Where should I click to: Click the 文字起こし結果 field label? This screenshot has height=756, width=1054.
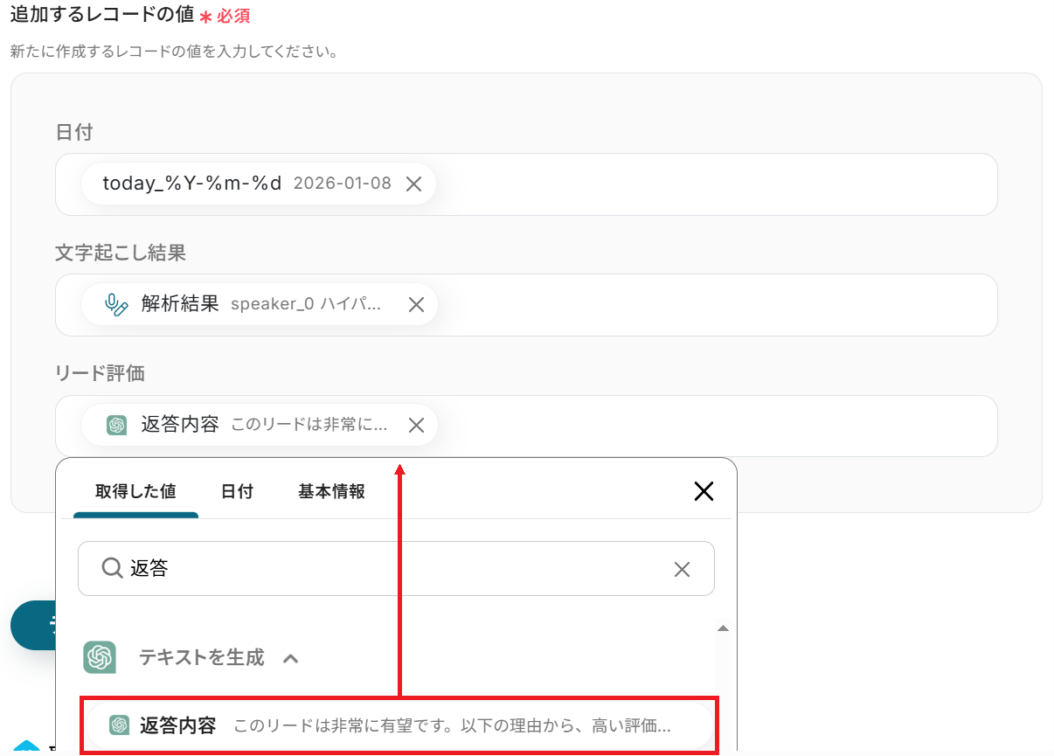(121, 253)
